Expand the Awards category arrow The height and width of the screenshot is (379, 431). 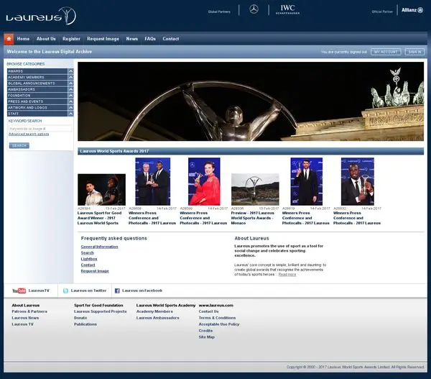click(x=70, y=71)
